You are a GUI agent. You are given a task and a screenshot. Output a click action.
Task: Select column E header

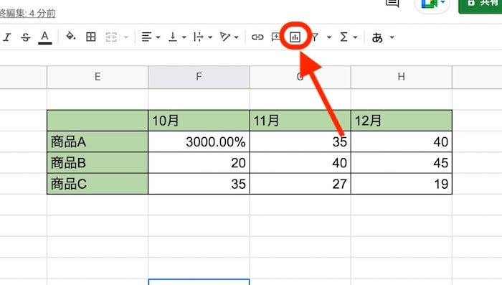pyautogui.click(x=98, y=77)
